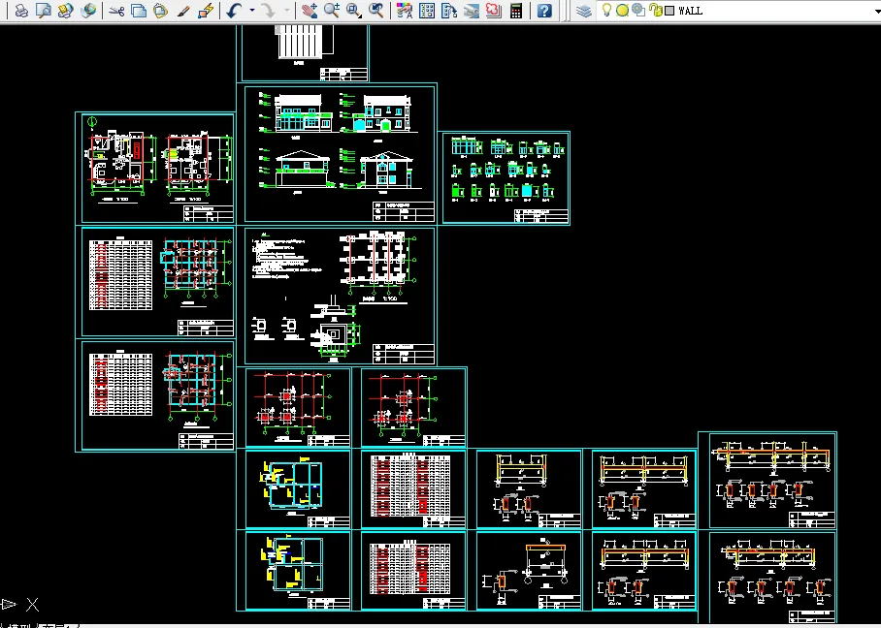Viewport: 881px width, 628px height.
Task: Click the Plot (print) icon
Action: coord(21,10)
